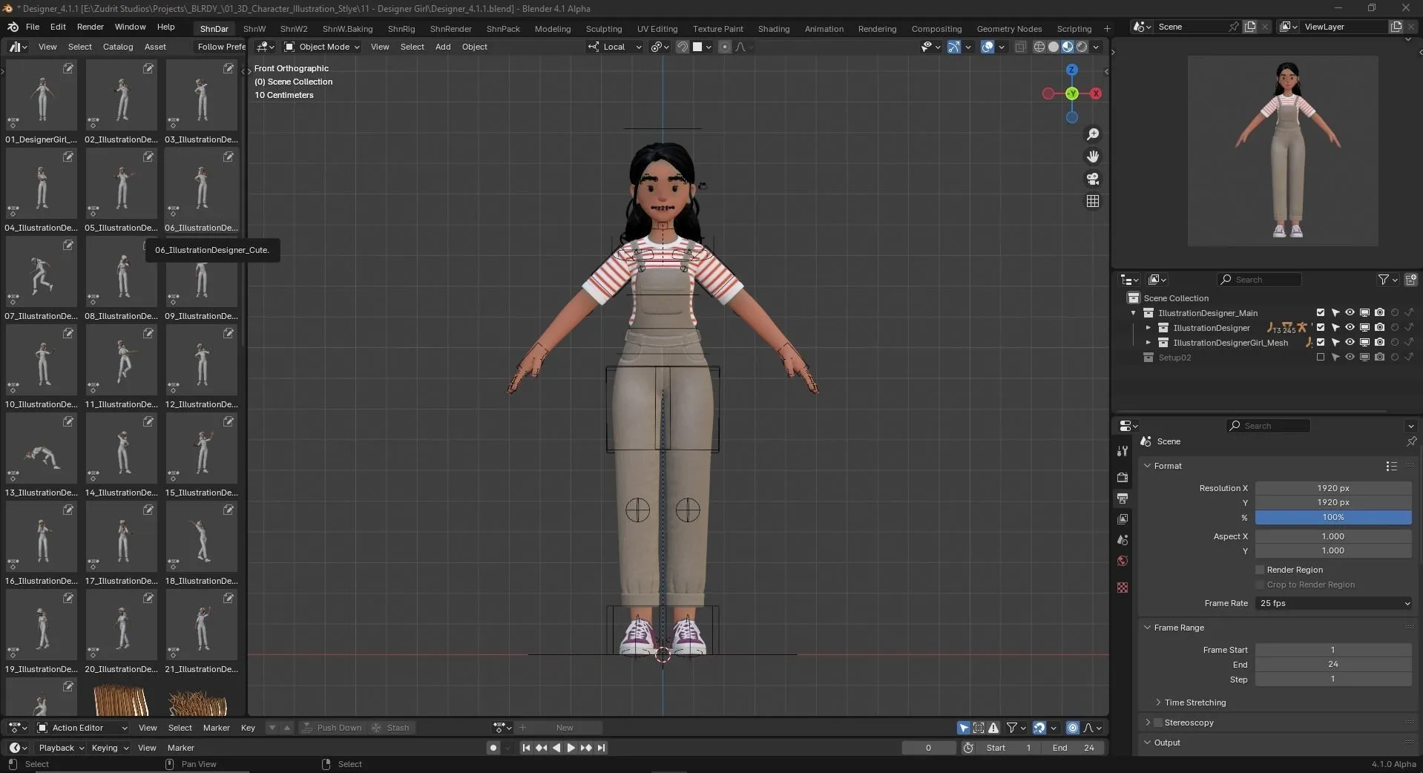The image size is (1423, 773).
Task: Enable the Setup02 collection checkbox
Action: 1321,357
